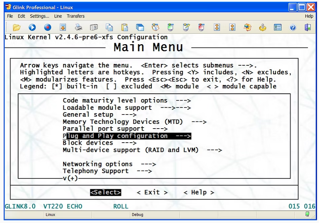Click the camera screenshot toolbar icon
Viewport: 319px width, 223px height.
click(x=94, y=27)
